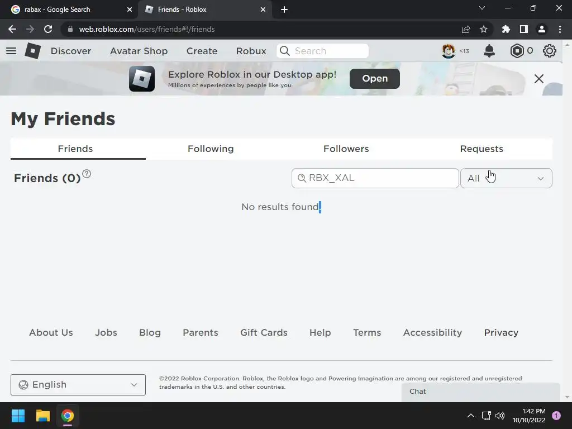Viewport: 572px width, 429px height.
Task: Open Chrome profile icon
Action: (542, 29)
